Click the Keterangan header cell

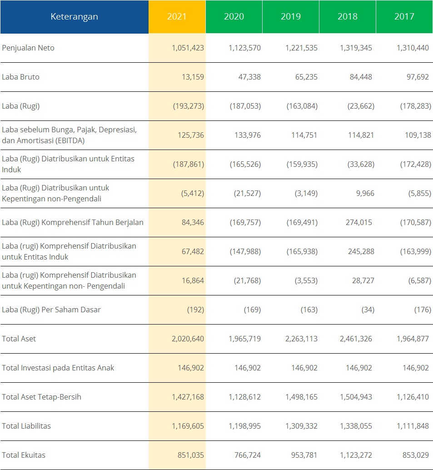click(74, 17)
